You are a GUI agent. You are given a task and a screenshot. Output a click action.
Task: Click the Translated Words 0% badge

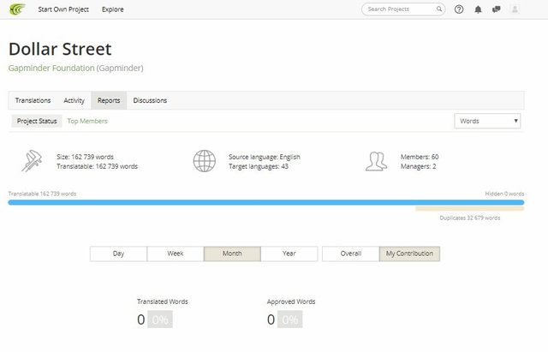[160, 319]
